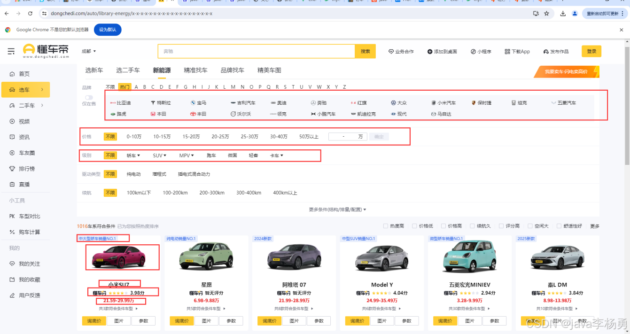630x334 pixels.
Task: Click the 懂车帝 logo
Action: pyautogui.click(x=46, y=51)
